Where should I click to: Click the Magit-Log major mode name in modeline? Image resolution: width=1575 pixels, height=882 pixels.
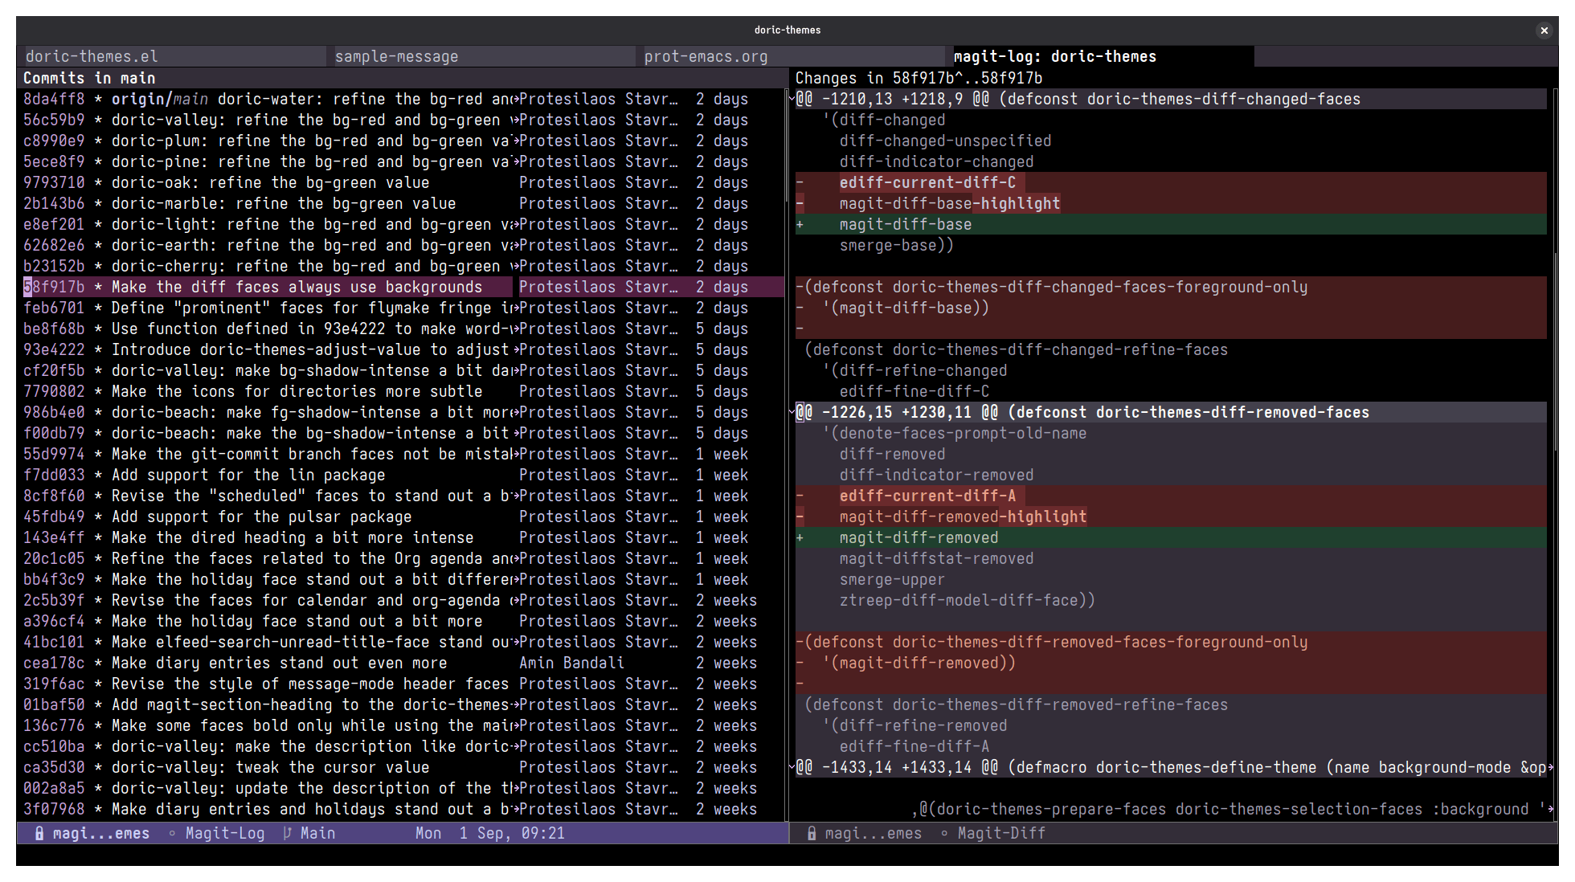(225, 833)
